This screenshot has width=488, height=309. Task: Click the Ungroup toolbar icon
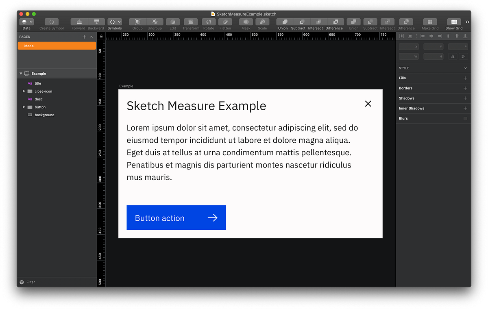155,22
